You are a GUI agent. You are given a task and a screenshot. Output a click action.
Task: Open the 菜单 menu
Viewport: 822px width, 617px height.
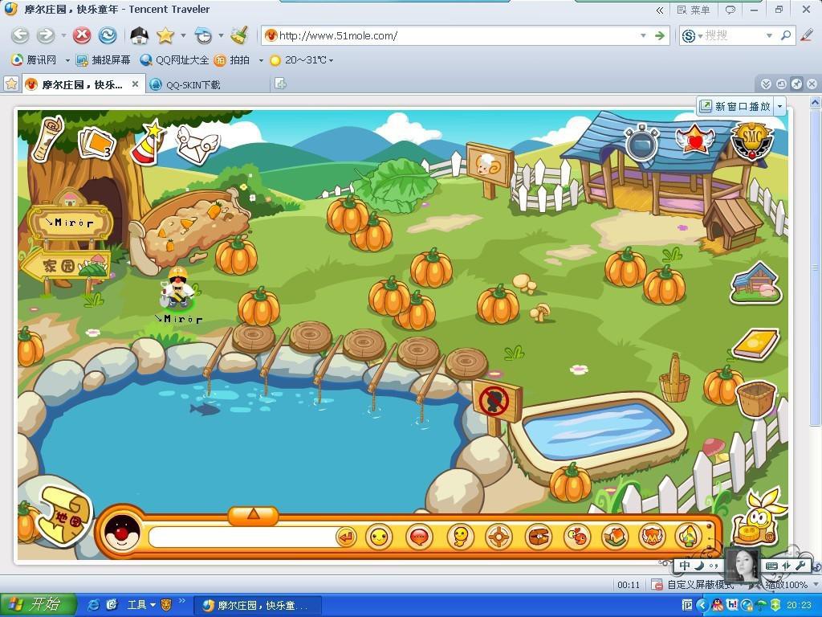694,10
